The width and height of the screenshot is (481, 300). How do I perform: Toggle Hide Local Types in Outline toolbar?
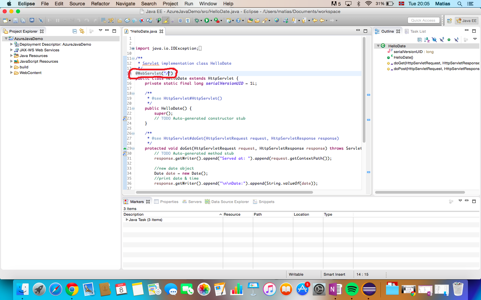point(456,40)
